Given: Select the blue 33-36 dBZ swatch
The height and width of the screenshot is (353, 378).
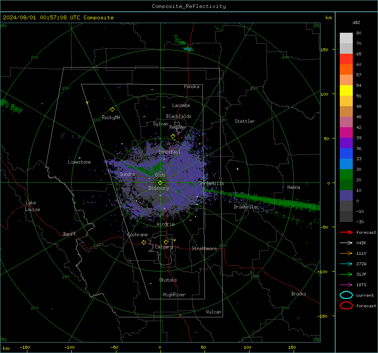Looking at the screenshot, I should point(346,154).
